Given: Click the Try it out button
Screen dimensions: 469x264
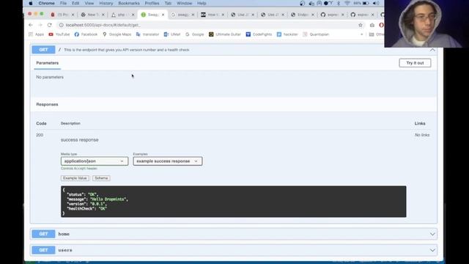Looking at the screenshot, I should pos(415,63).
